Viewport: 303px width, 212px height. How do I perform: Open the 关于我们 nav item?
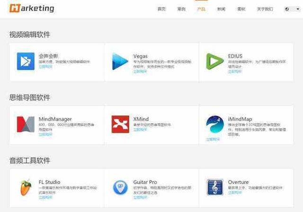[265, 9]
